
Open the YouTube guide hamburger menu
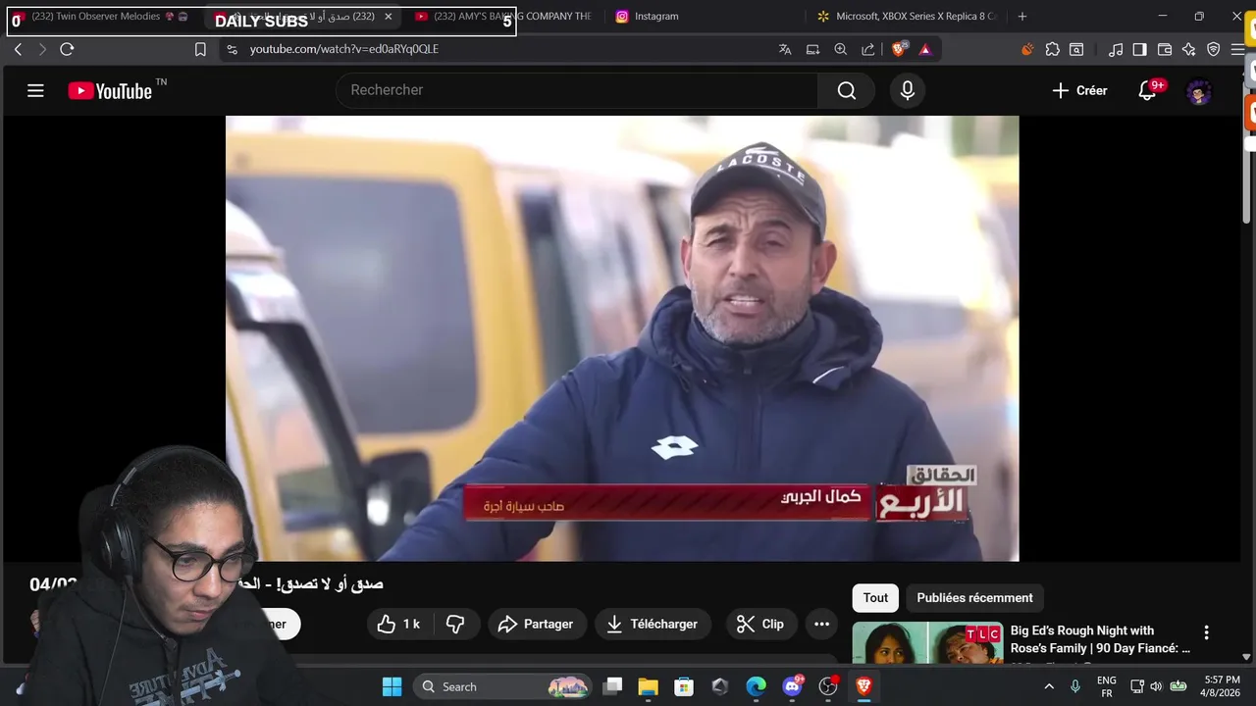(35, 91)
